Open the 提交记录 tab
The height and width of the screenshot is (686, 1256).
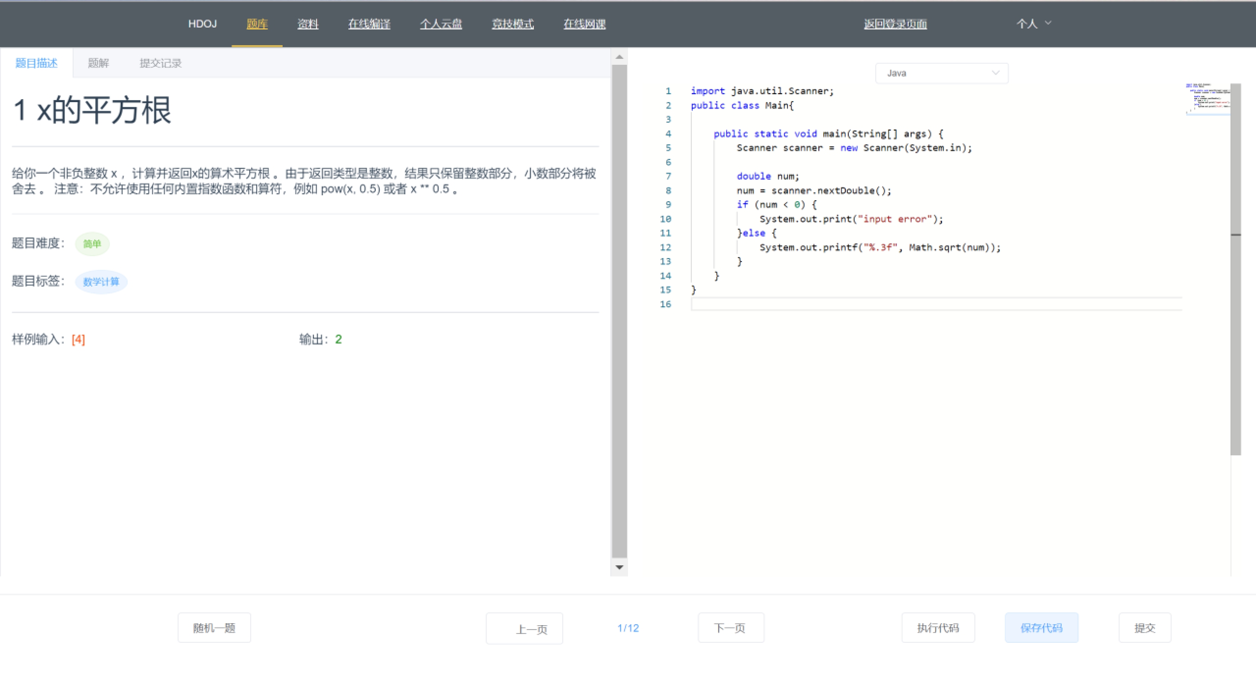[x=160, y=63]
